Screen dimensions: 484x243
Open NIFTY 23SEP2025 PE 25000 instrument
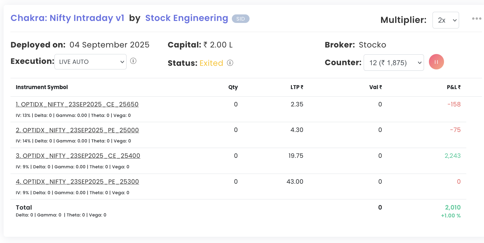click(77, 130)
